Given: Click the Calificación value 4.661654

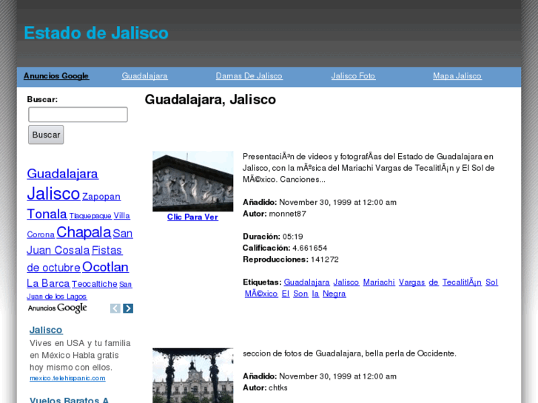Looking at the screenshot, I should (x=310, y=248).
